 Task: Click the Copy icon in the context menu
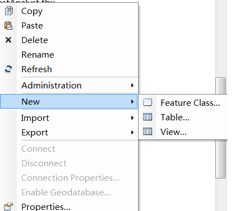click(x=8, y=11)
